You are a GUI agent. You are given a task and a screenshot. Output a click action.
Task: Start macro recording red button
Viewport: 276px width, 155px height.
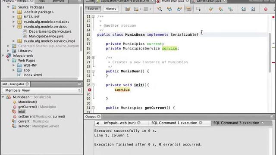[x=266, y=9]
